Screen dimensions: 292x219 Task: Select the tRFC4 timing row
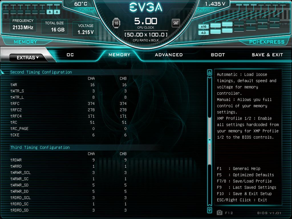(x=68, y=116)
